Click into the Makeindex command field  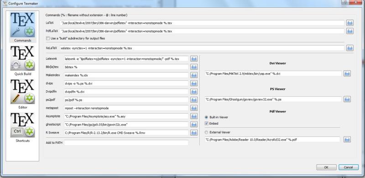pyautogui.click(x=126, y=75)
